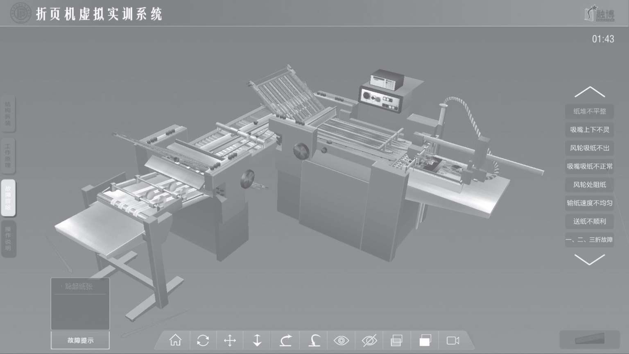This screenshot has height=354, width=629.
Task: Switch to the 结构拆装 side tab
Action: (8, 114)
